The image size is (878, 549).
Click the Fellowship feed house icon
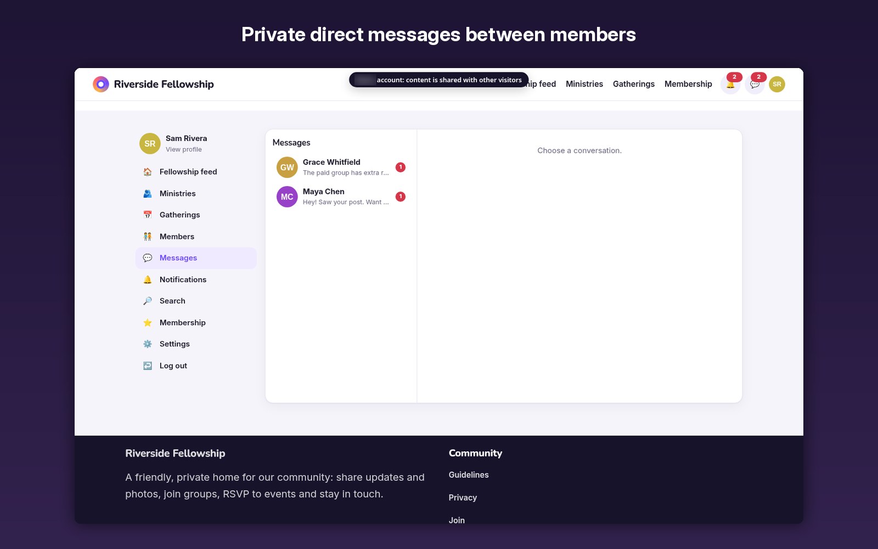pyautogui.click(x=148, y=172)
